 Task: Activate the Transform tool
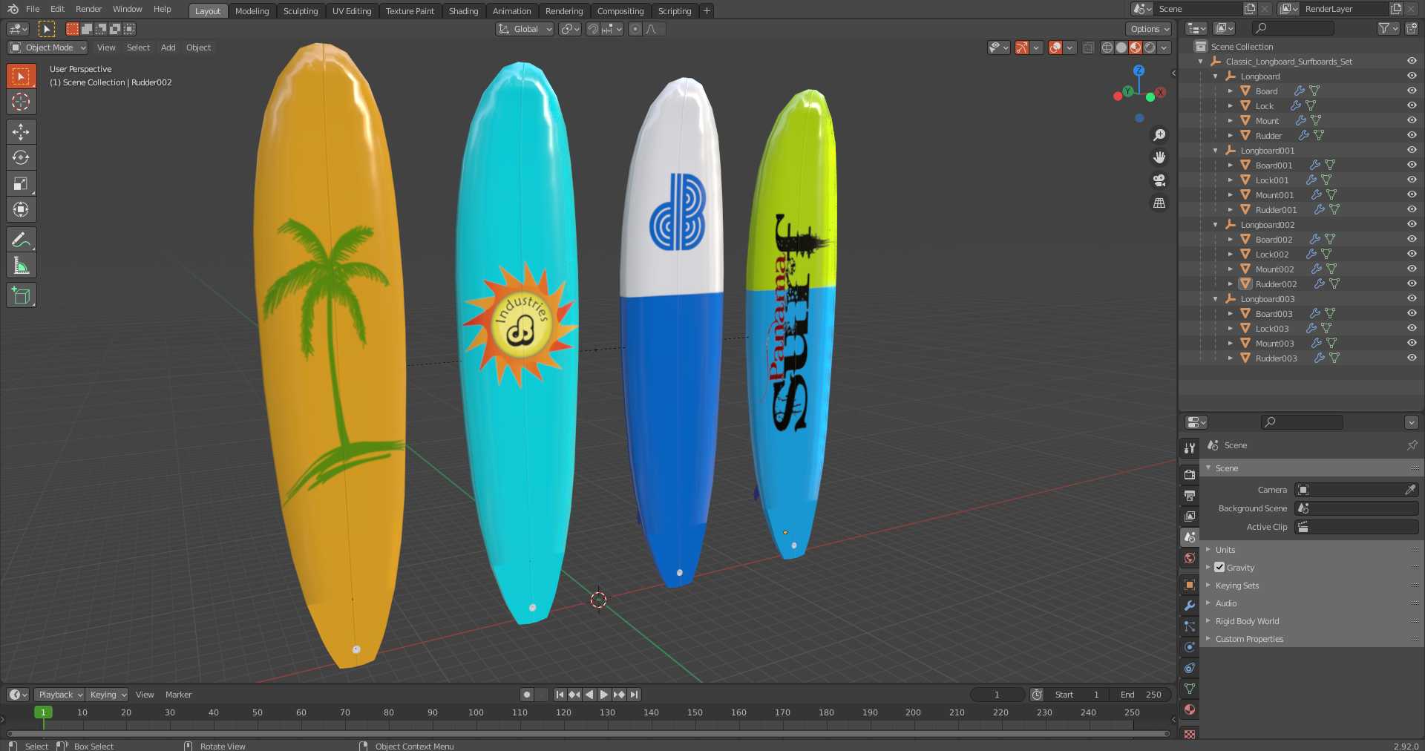click(21, 209)
